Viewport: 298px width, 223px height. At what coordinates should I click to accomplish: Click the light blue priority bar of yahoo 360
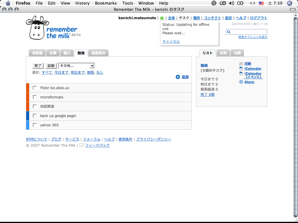[28, 125]
